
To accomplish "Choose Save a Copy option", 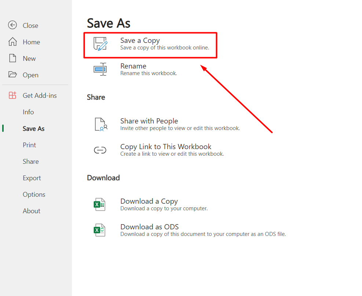I will pyautogui.click(x=150, y=45).
